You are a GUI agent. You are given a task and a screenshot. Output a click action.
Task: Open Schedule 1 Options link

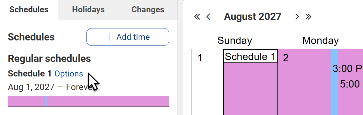tap(68, 74)
